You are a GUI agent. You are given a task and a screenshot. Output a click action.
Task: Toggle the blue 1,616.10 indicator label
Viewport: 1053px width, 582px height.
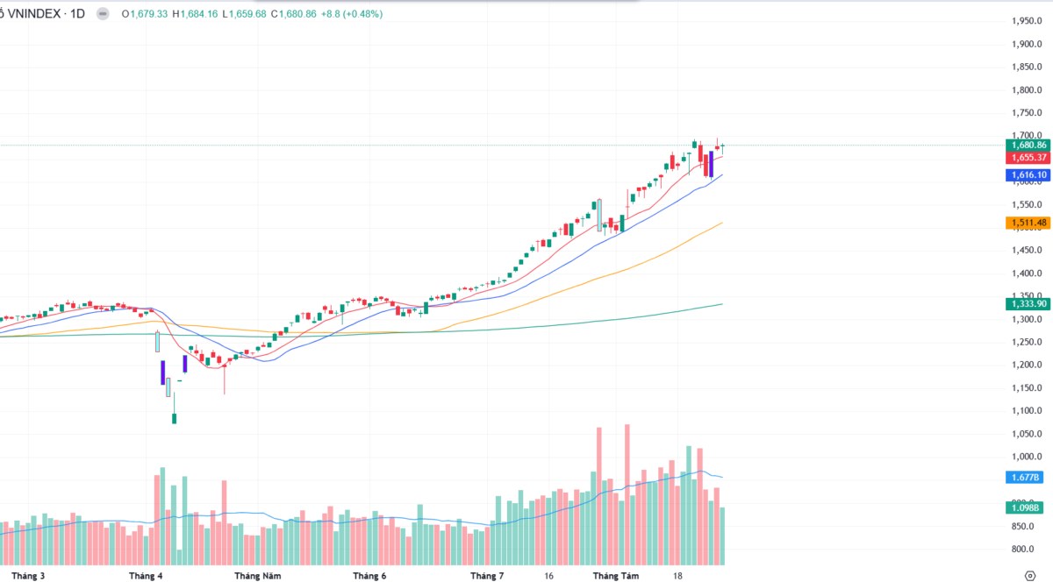coord(1027,174)
